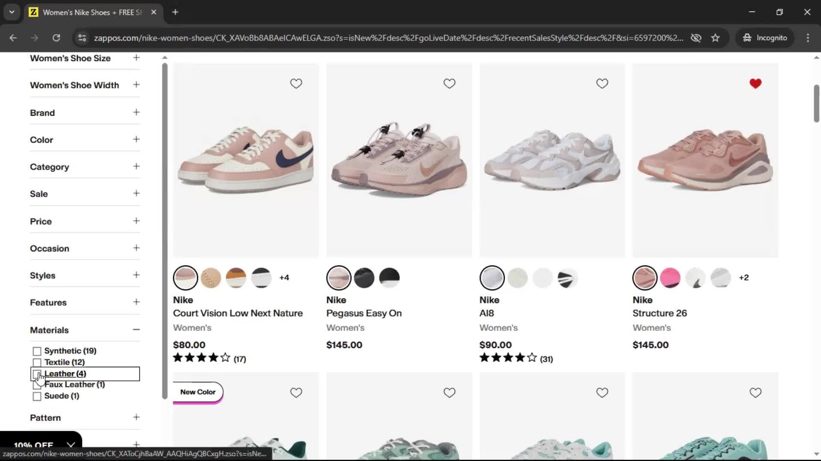Image resolution: width=821 pixels, height=461 pixels.
Task: Favorite the Court Vision Low Next Nature shoe
Action: 296,83
